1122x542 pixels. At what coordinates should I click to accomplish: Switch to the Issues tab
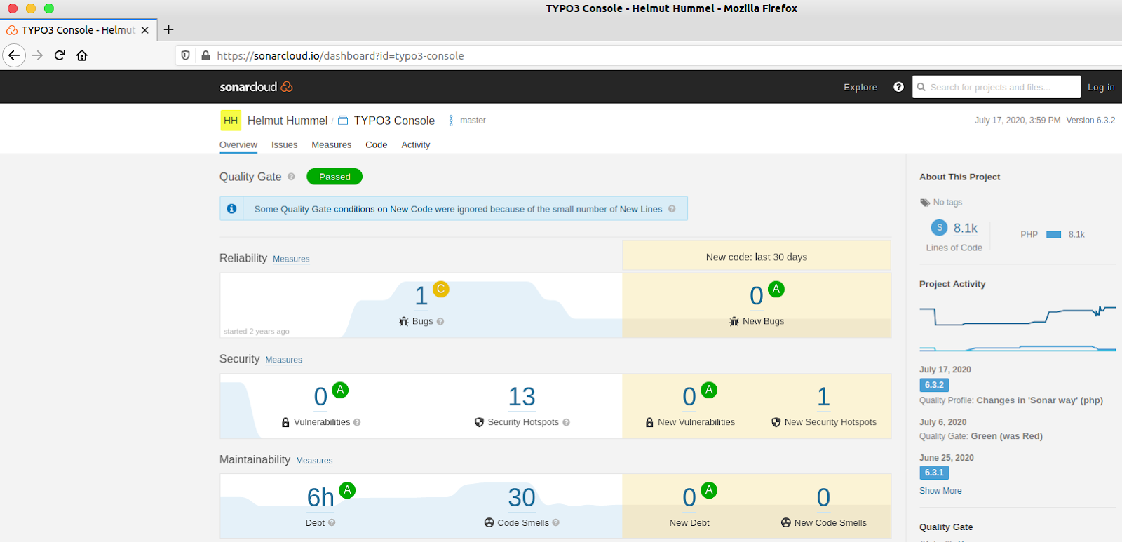point(284,144)
